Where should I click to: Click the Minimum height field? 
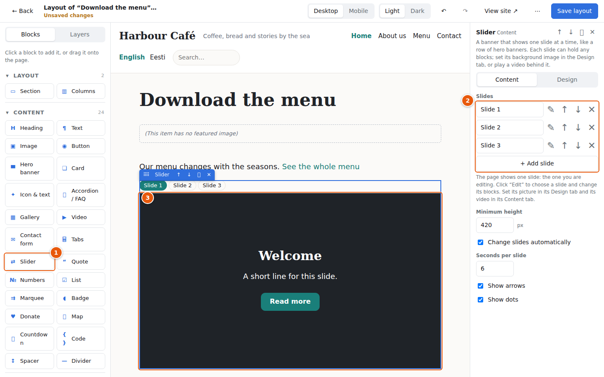coord(495,225)
